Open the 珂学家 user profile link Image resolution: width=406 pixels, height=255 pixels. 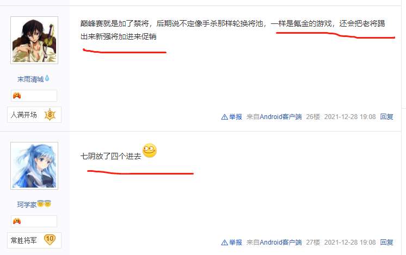(x=27, y=204)
